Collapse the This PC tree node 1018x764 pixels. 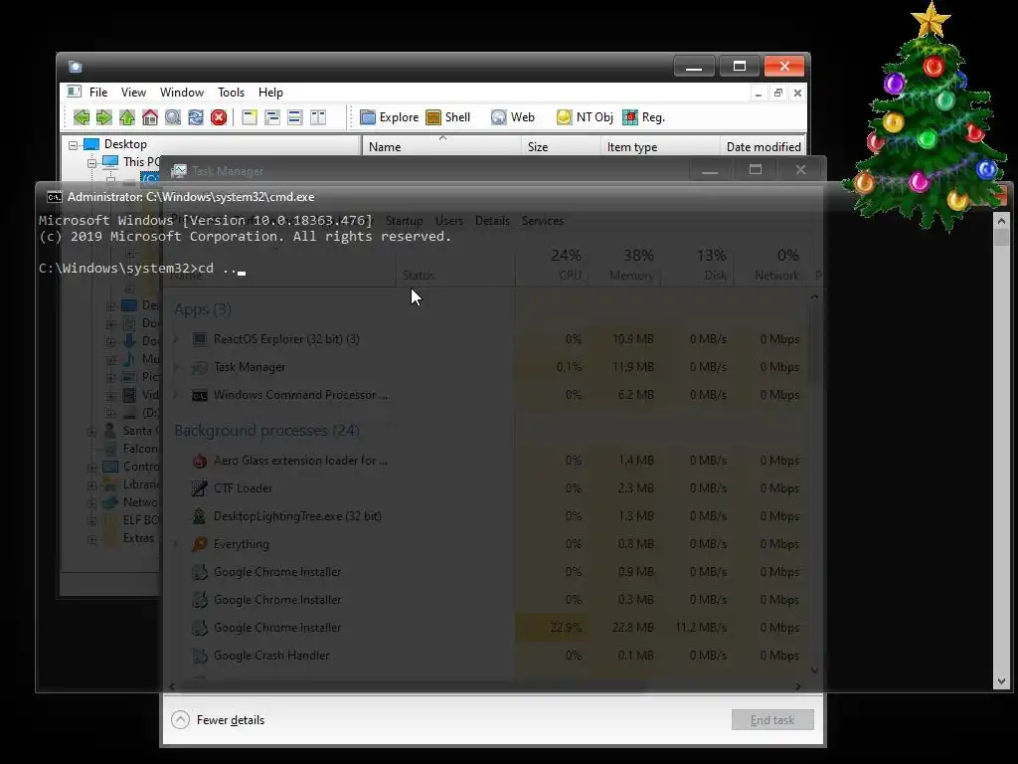point(92,162)
